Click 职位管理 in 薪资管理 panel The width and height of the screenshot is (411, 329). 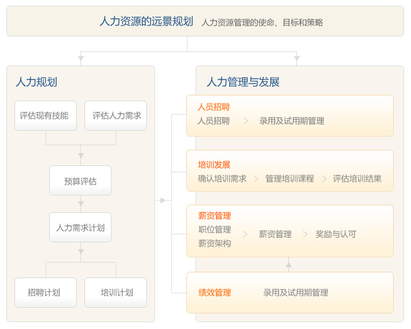pos(215,230)
